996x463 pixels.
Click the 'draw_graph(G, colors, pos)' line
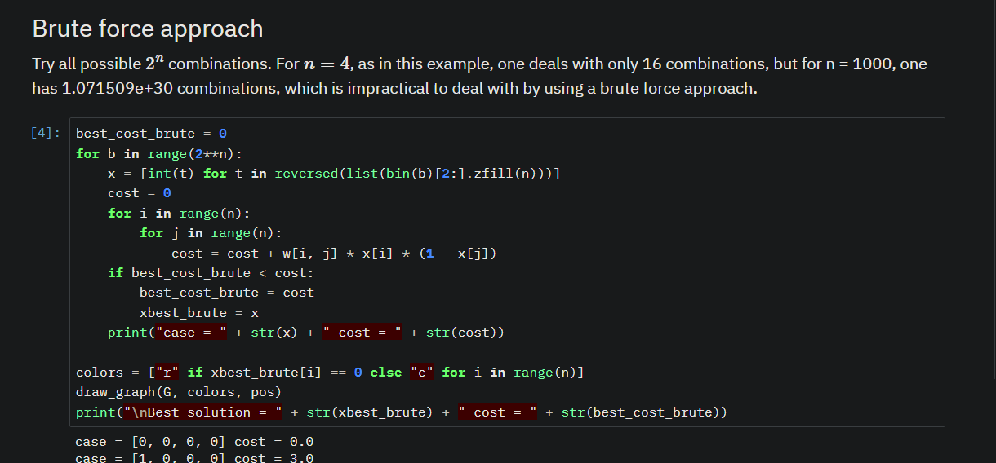[x=179, y=392]
